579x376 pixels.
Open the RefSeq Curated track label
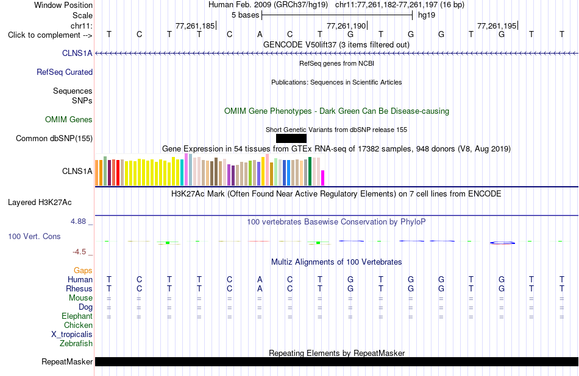click(x=64, y=72)
